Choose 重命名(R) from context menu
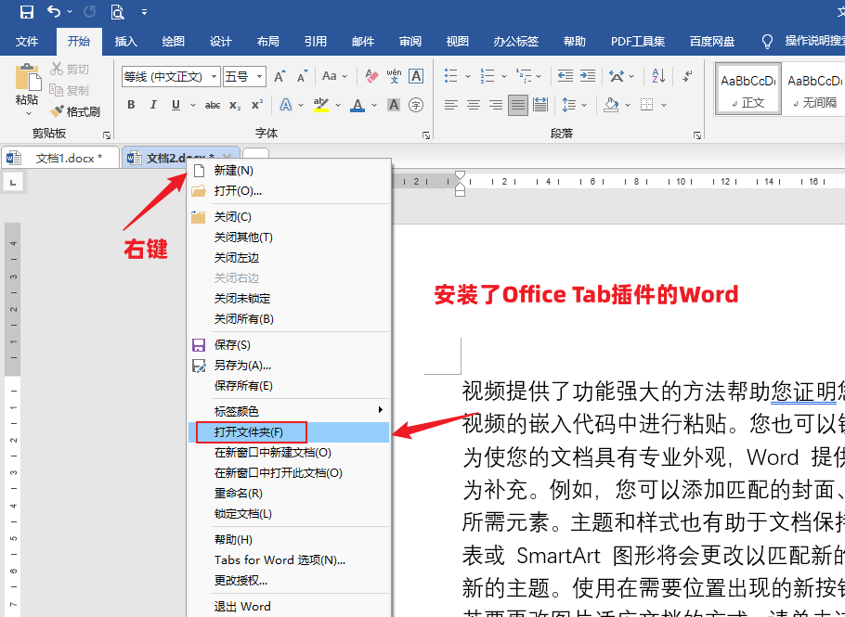This screenshot has height=617, width=845. tap(288, 494)
